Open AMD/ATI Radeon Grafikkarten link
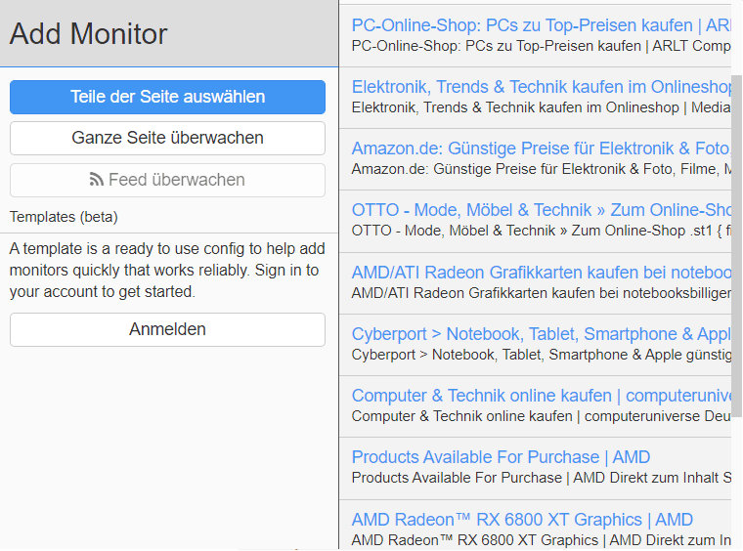Viewport: 743px width, 551px height. tap(542, 273)
